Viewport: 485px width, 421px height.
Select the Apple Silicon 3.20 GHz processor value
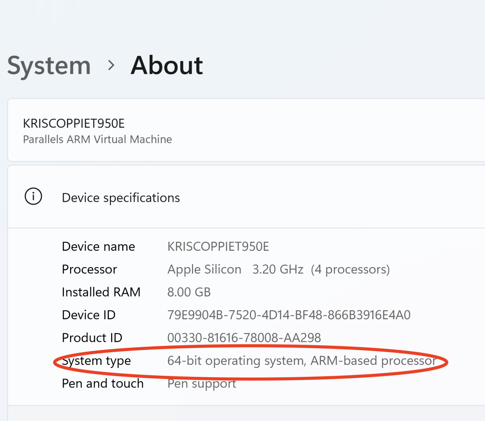point(278,270)
